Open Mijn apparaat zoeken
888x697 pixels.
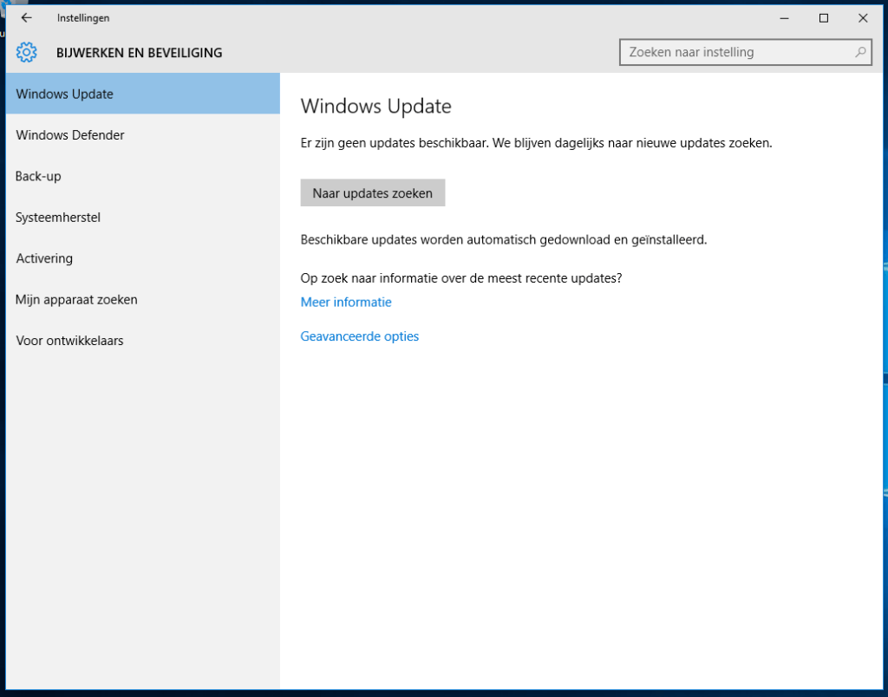[143, 300]
